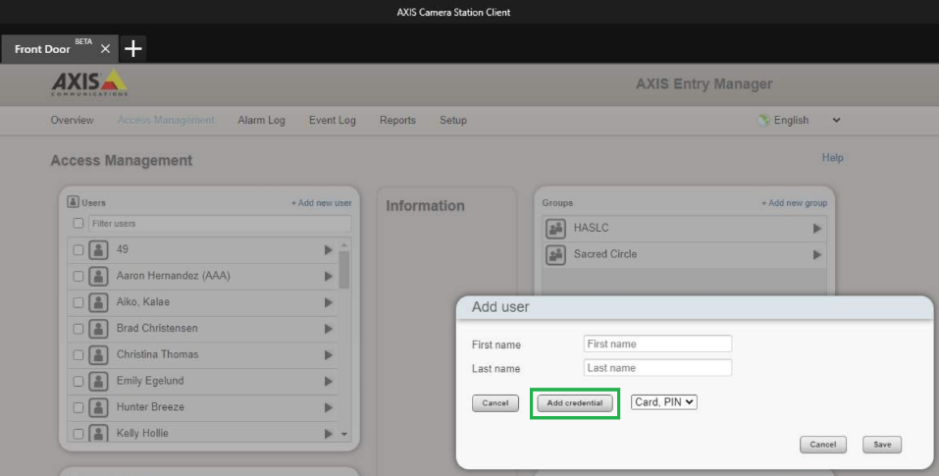Click the HASLC group icon

555,228
